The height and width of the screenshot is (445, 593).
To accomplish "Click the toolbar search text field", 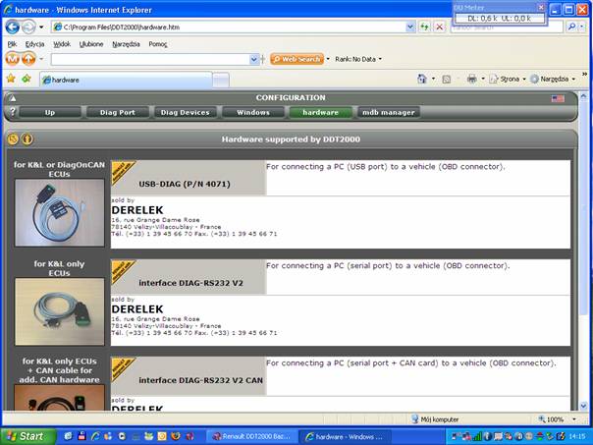I will pos(150,59).
